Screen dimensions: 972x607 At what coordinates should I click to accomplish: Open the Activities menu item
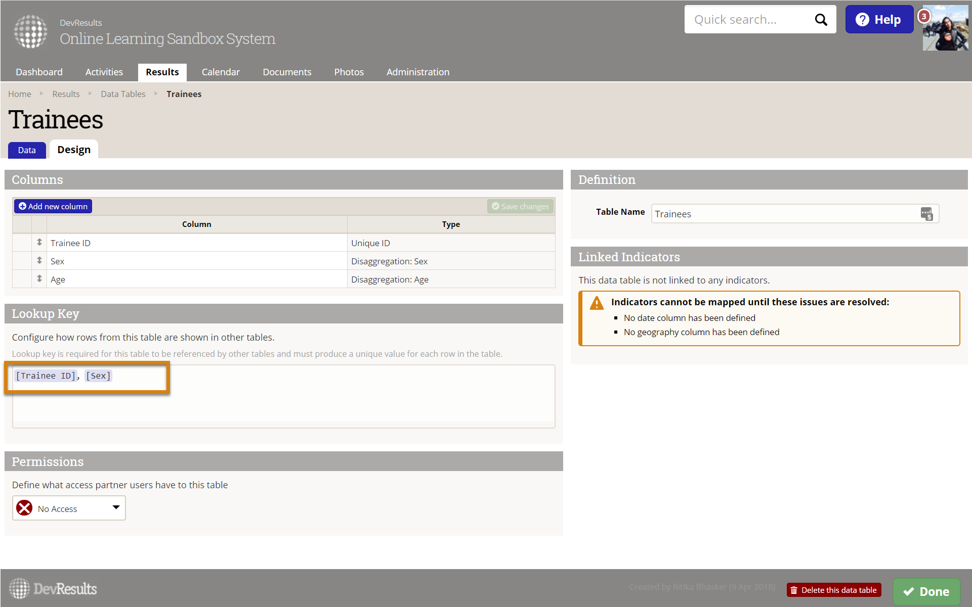[104, 72]
